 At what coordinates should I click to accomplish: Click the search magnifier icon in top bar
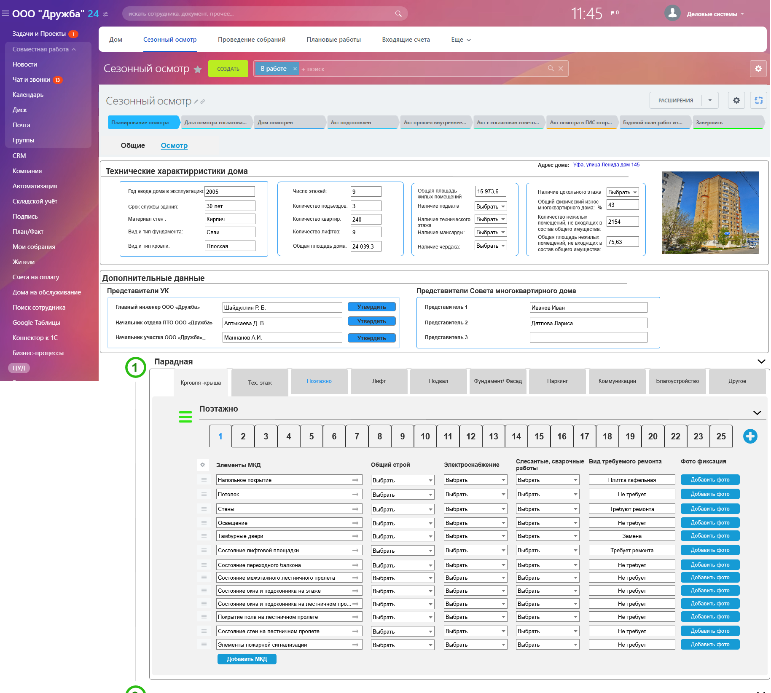pos(398,14)
